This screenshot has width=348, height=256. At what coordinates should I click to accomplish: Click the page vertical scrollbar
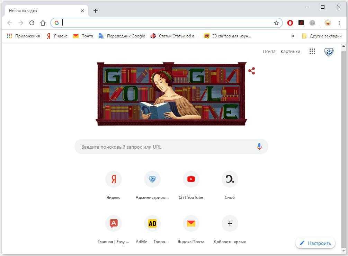[x=343, y=149]
